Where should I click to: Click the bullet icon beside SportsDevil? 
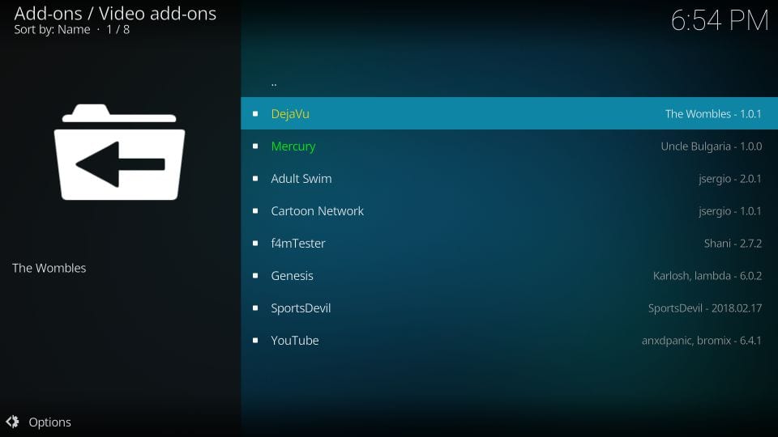point(255,308)
